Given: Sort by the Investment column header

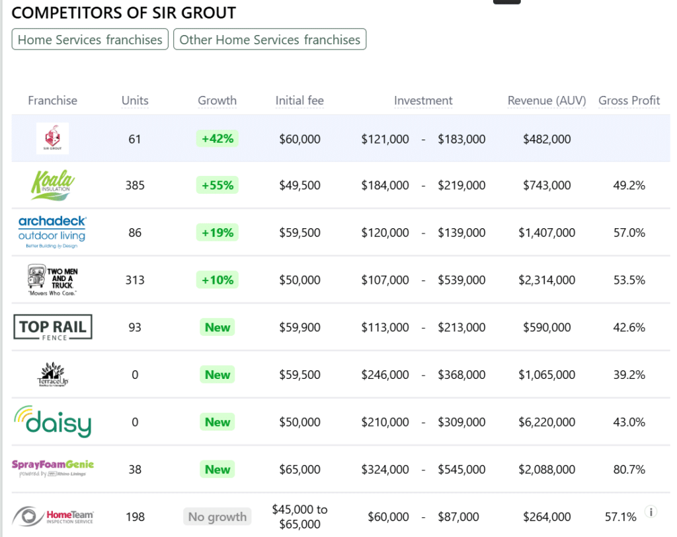Looking at the screenshot, I should pos(423,101).
